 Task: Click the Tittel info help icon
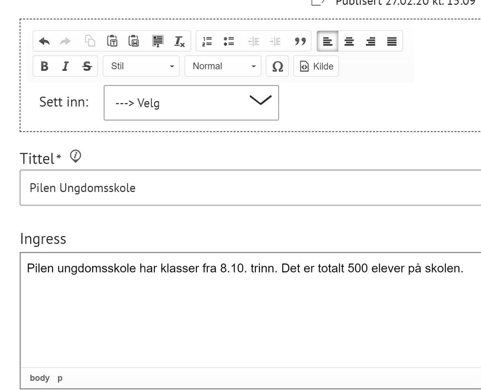(x=75, y=156)
